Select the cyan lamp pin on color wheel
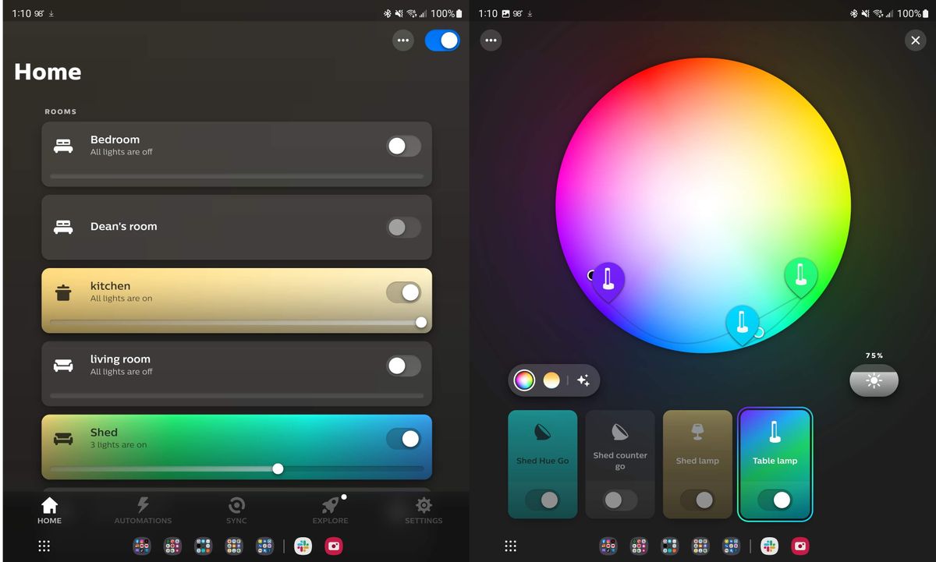This screenshot has height=562, width=936. click(742, 323)
